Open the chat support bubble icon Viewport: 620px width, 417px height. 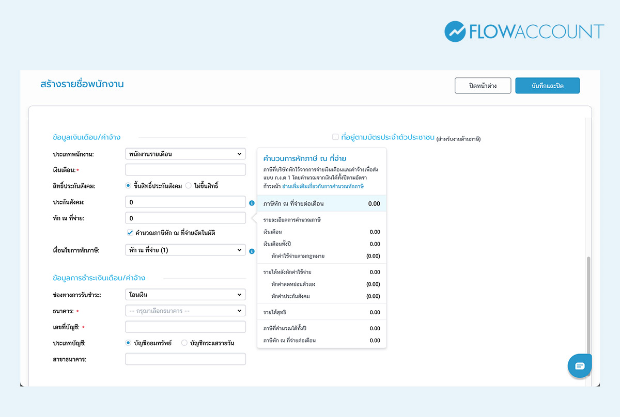580,366
